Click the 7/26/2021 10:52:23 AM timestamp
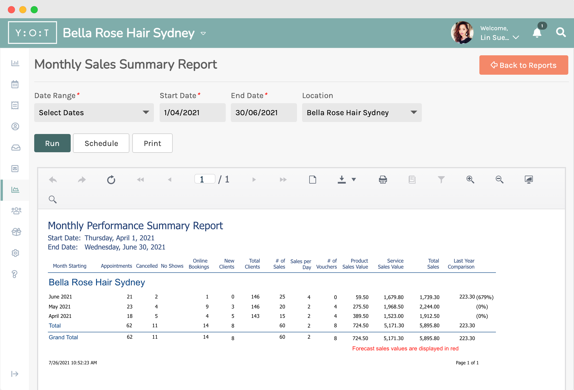Viewport: 574px width, 390px height. click(x=73, y=363)
